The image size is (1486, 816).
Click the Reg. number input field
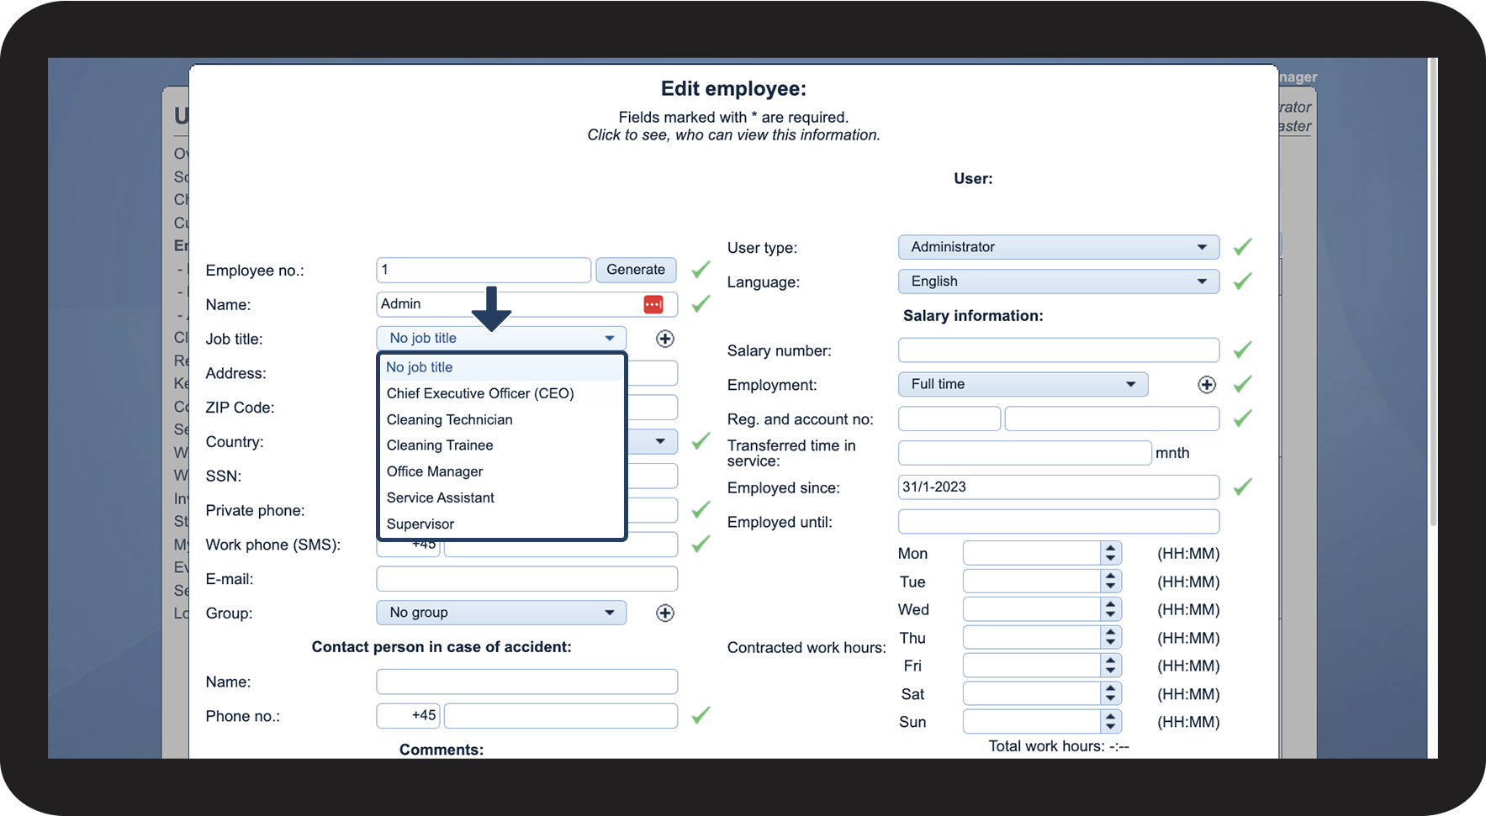[949, 419]
